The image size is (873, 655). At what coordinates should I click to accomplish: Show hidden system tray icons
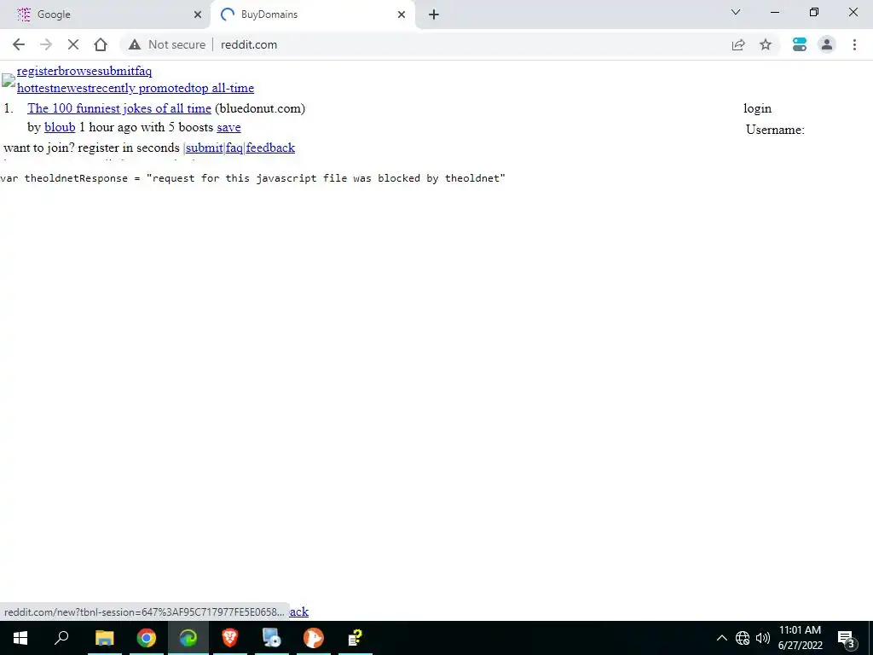pyautogui.click(x=721, y=638)
